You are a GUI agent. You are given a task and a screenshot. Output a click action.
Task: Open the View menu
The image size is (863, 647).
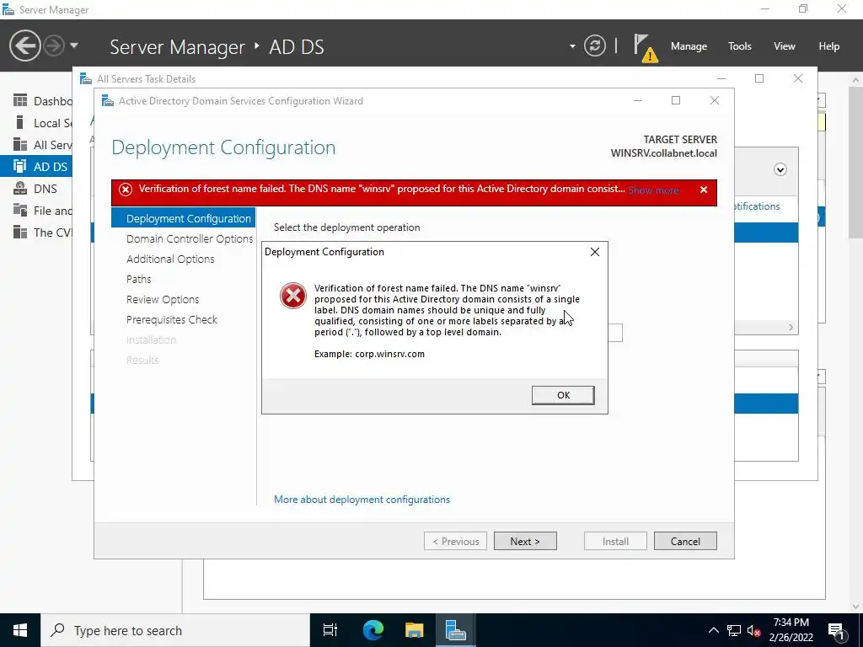(x=785, y=46)
